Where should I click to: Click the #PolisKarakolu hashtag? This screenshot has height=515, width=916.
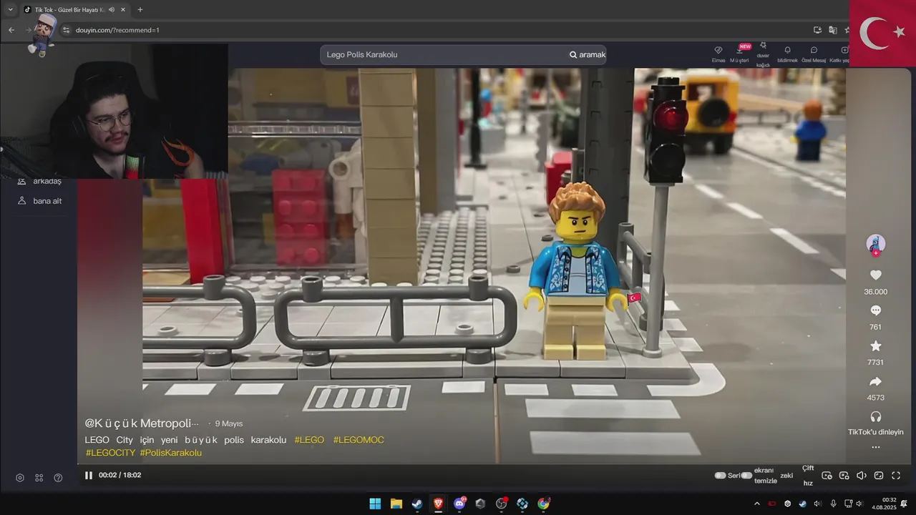(x=170, y=453)
